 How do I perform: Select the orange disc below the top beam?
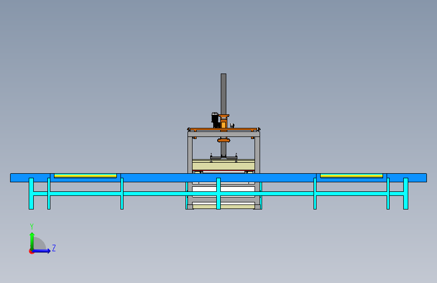coord(224,140)
